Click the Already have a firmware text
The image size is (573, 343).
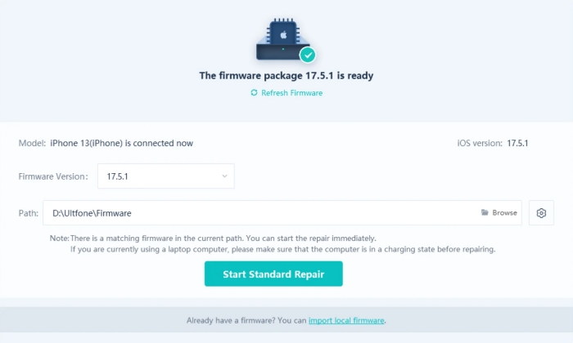pos(246,320)
